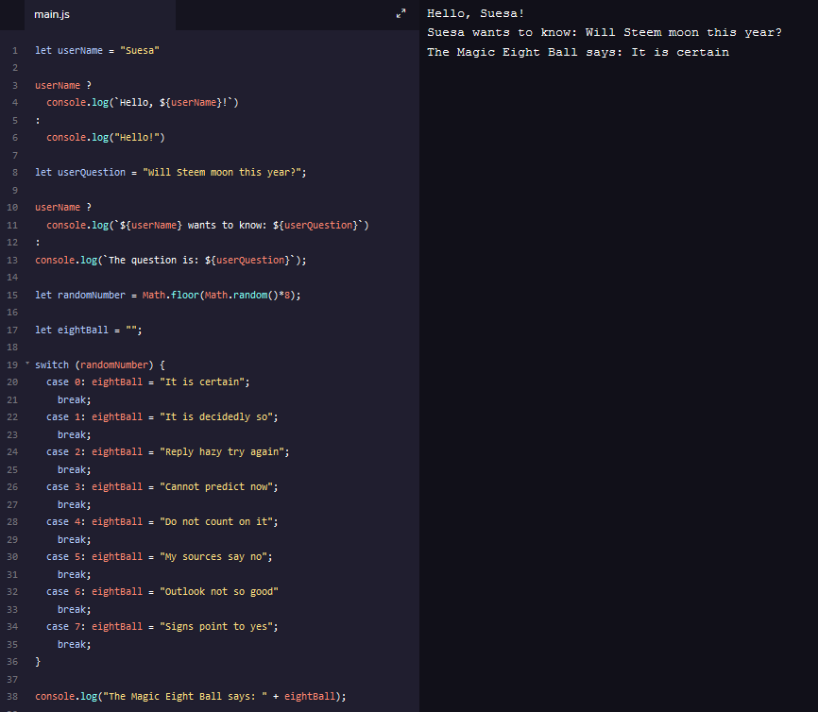
Task: Click "It is certain" string in case 0
Action: [x=202, y=382]
